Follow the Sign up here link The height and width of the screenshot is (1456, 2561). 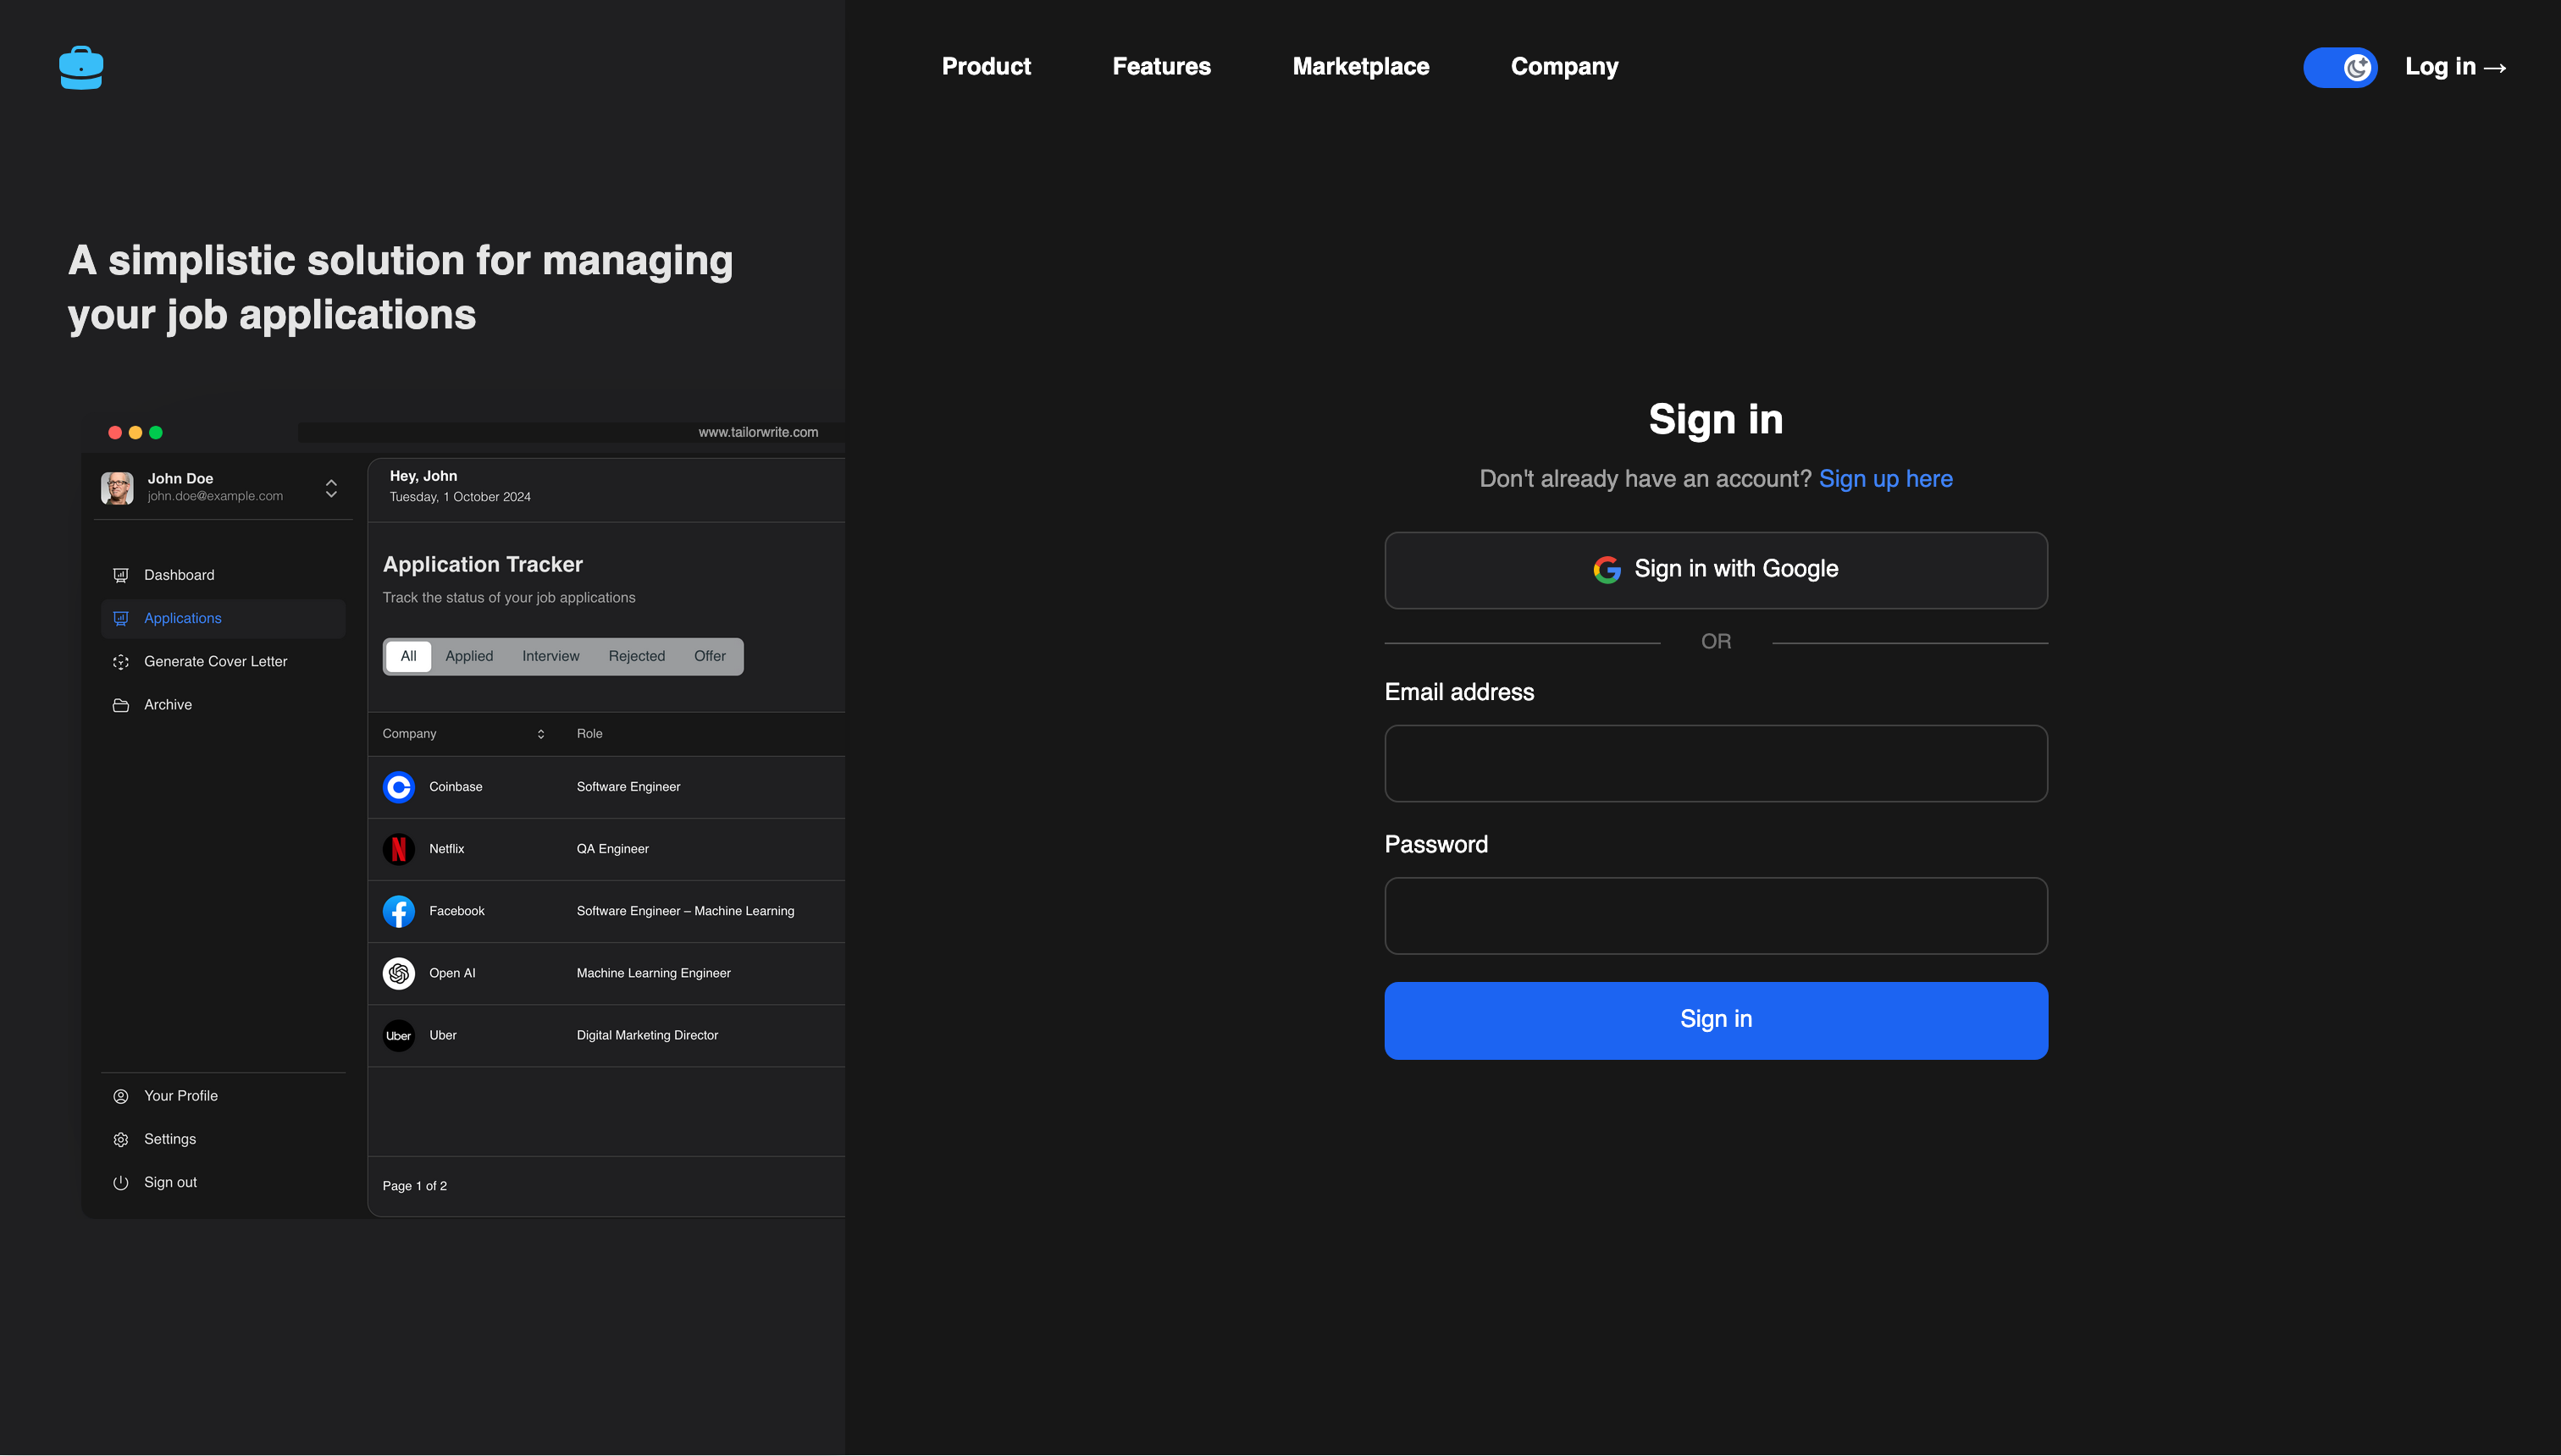(x=1886, y=478)
